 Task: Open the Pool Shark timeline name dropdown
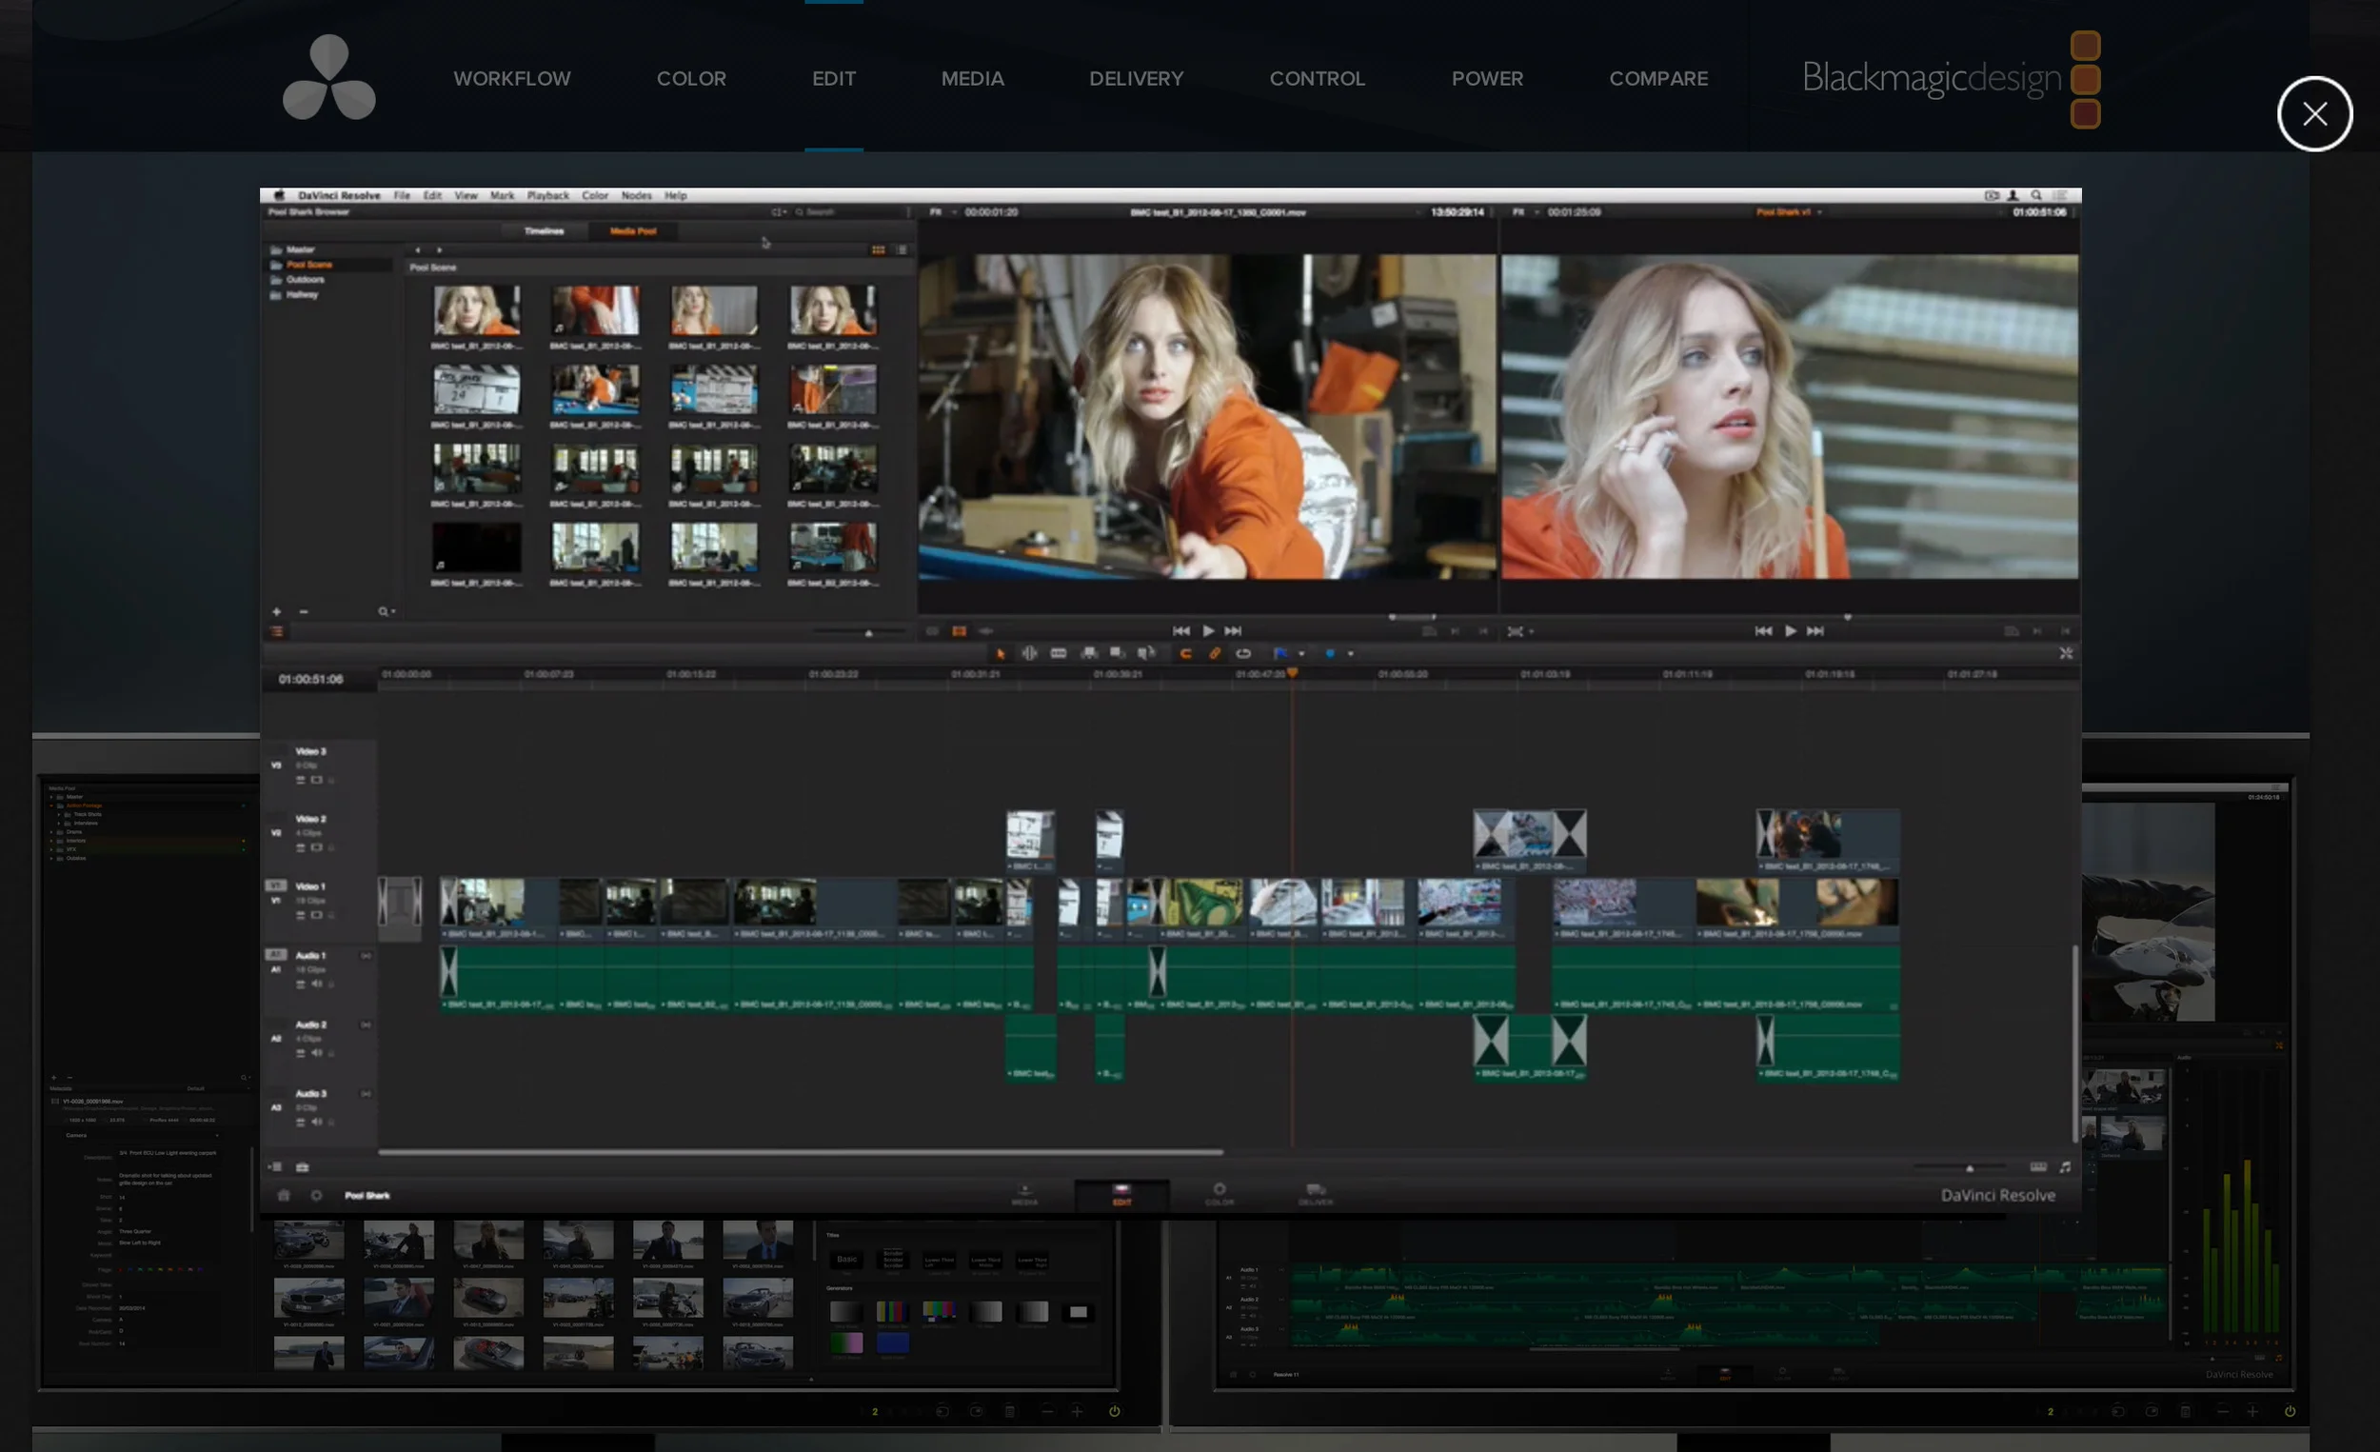click(x=1820, y=212)
